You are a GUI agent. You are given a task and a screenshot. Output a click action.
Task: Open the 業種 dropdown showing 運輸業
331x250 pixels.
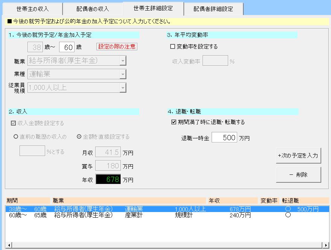point(123,74)
